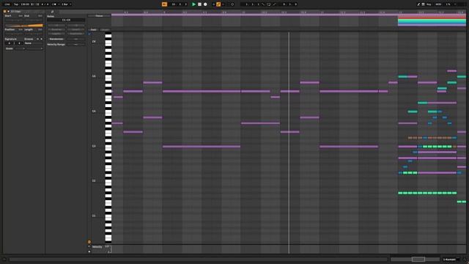This screenshot has width=469, height=264.
Task: Toggle Draw Mode pencil icon
Action: pyautogui.click(x=418, y=4)
